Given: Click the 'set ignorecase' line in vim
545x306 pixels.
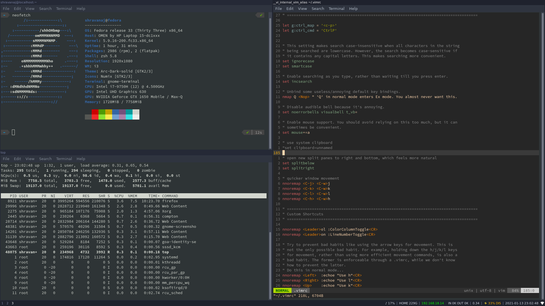Looking at the screenshot, I should point(298,61).
